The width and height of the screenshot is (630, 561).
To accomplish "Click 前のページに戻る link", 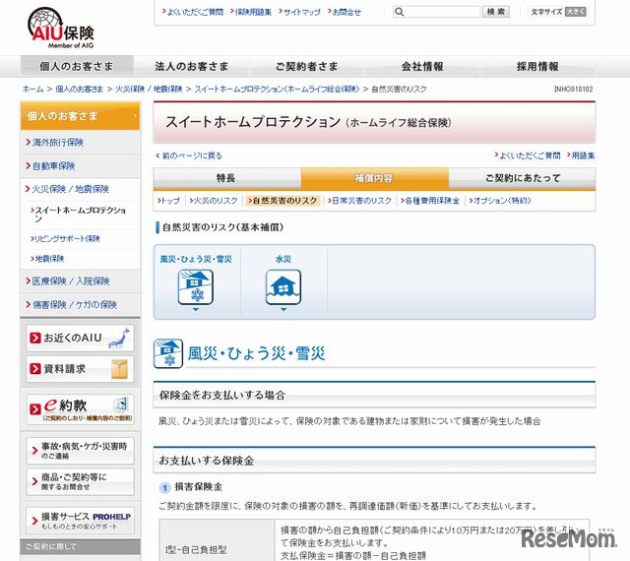I will point(189,156).
